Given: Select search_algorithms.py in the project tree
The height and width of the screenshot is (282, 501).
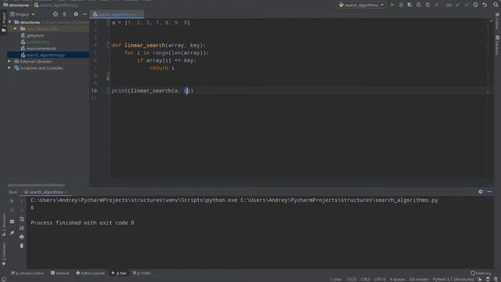Looking at the screenshot, I should tap(43, 55).
